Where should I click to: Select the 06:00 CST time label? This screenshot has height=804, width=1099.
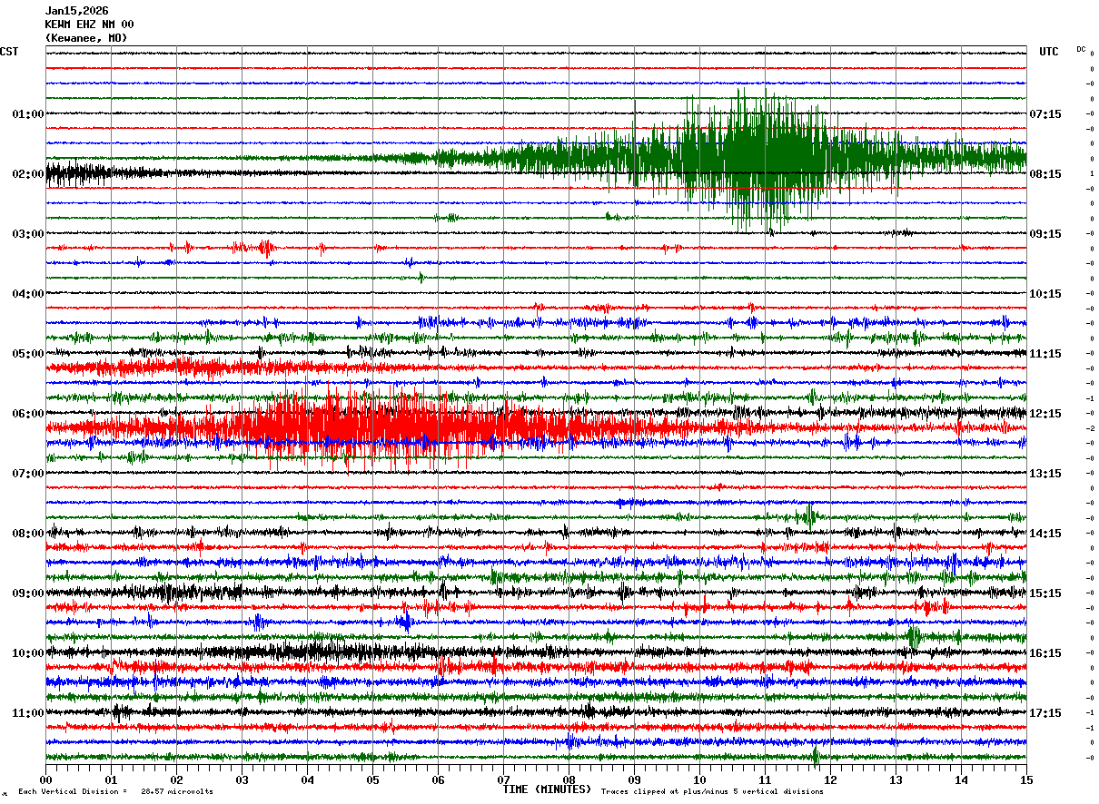28,414
